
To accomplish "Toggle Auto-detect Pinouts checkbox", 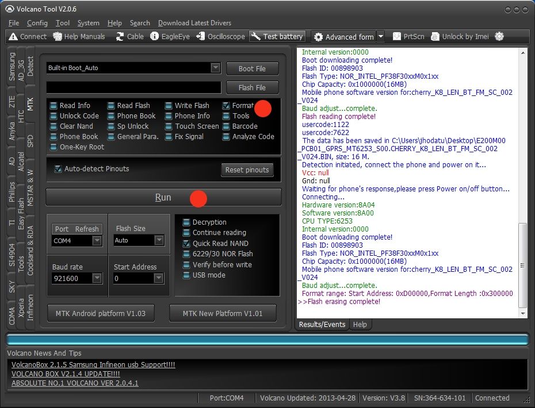I will [58, 169].
